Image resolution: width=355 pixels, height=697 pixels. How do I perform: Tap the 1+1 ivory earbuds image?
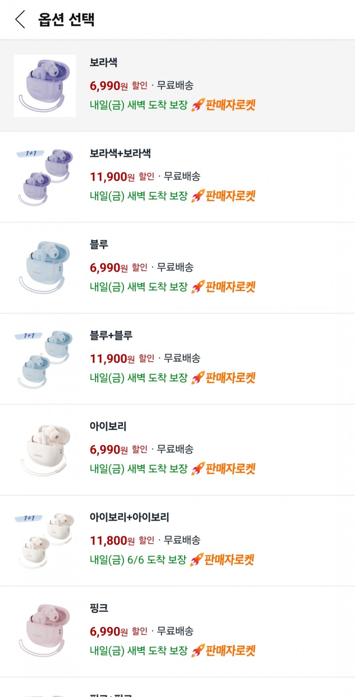tap(45, 540)
